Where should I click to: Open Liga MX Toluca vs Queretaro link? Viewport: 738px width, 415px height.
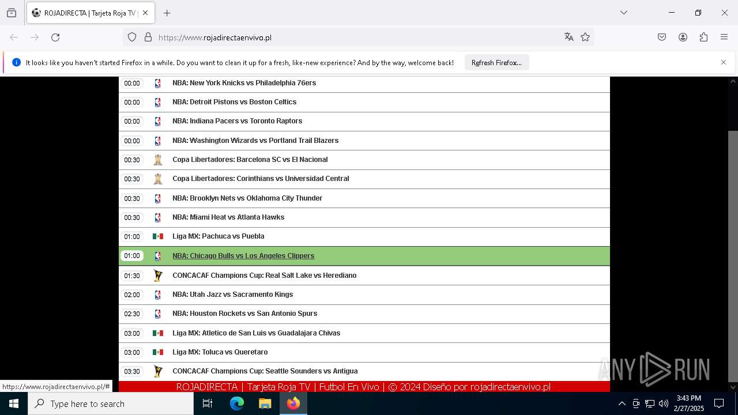click(x=220, y=352)
